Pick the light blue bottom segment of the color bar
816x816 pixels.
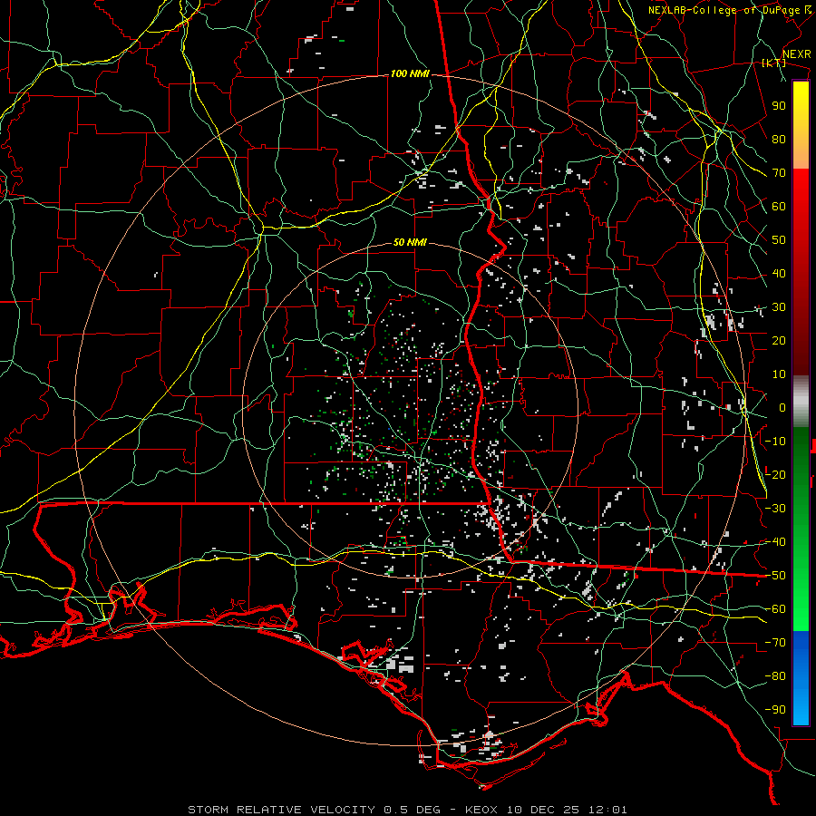click(x=801, y=705)
